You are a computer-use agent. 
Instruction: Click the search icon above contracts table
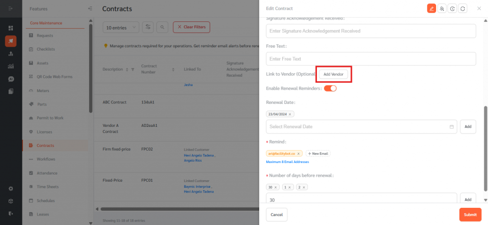pos(163,28)
